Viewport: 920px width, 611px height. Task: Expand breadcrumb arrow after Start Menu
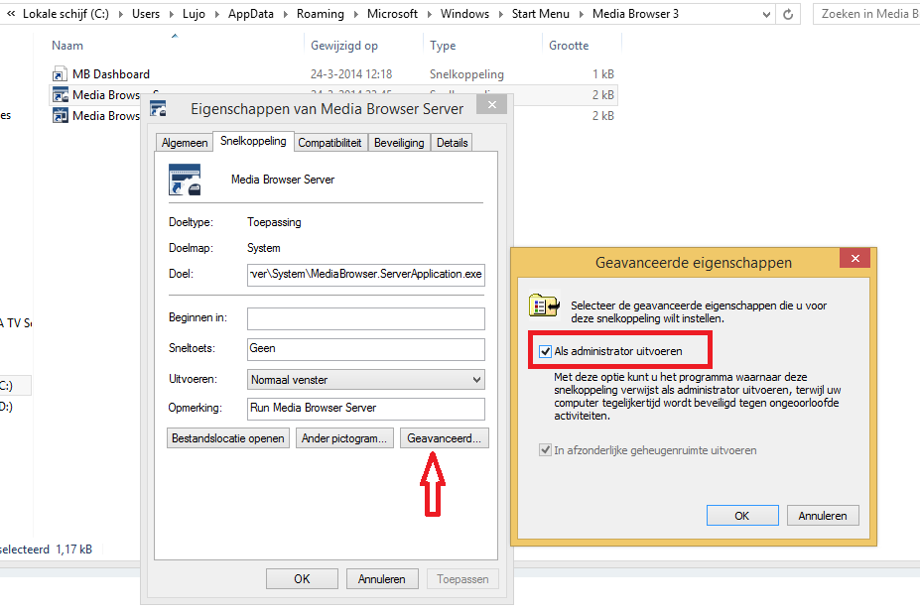pos(581,14)
